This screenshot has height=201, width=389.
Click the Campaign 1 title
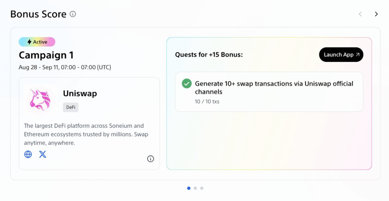46,55
